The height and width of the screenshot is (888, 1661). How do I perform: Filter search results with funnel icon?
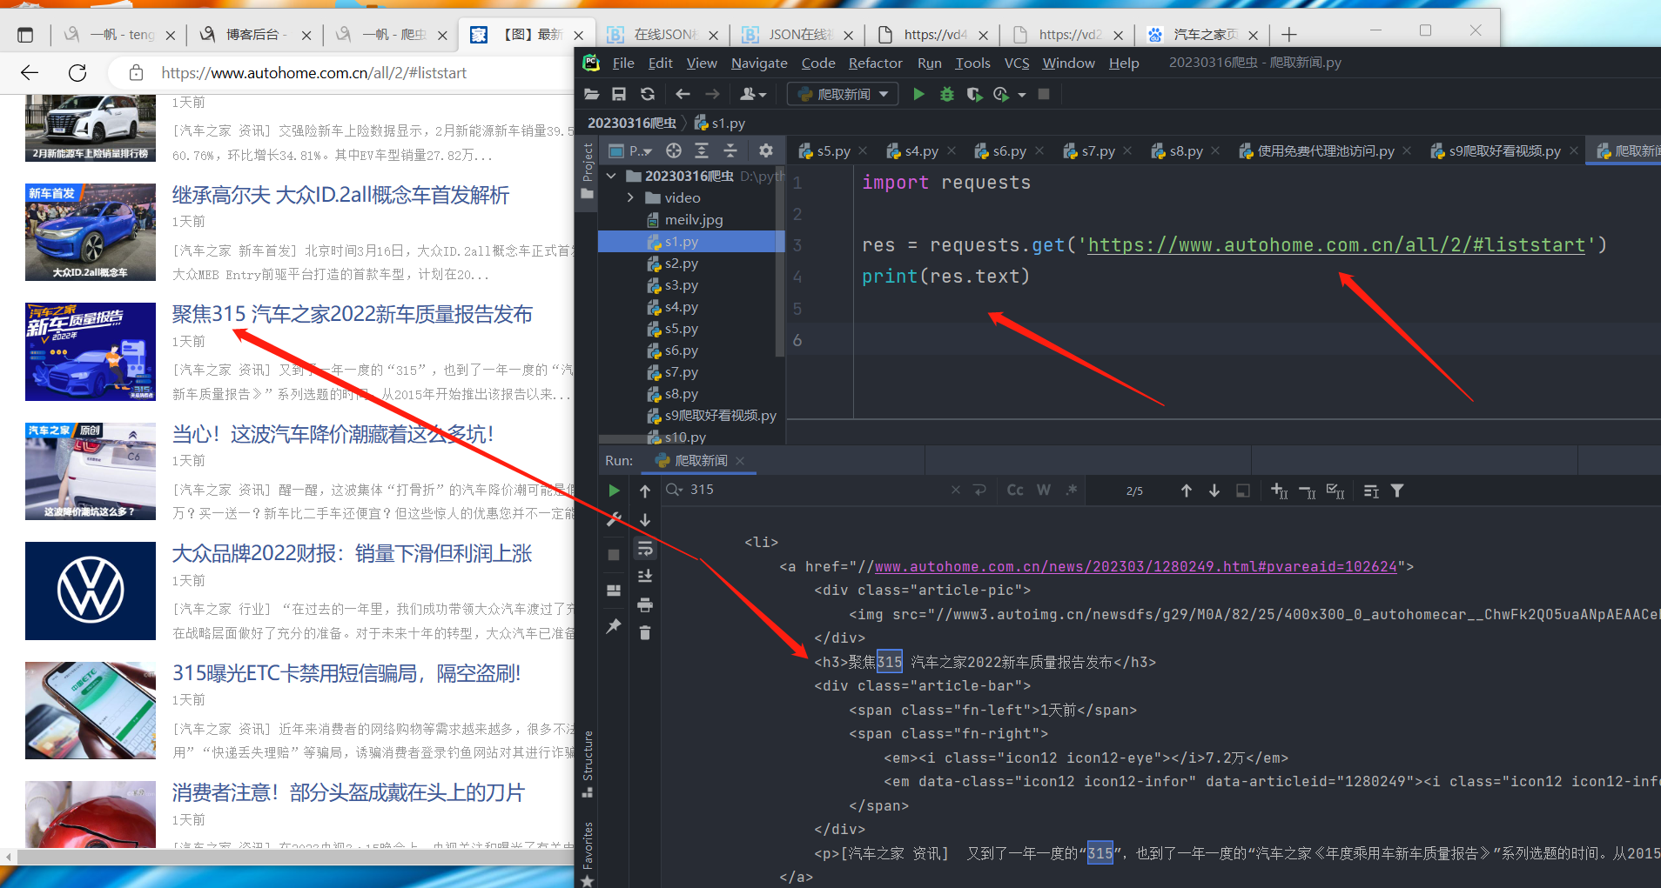[1397, 491]
